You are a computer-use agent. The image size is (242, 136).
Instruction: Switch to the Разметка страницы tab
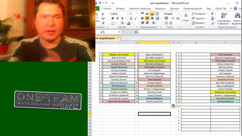pos(140,8)
